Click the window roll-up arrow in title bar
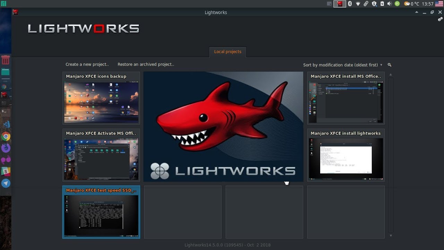The image size is (444, 250). pyautogui.click(x=417, y=12)
